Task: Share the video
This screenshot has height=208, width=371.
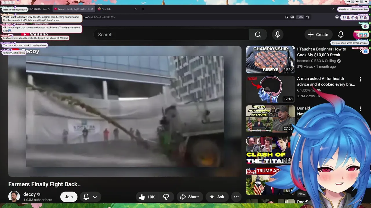Action: pyautogui.click(x=189, y=197)
